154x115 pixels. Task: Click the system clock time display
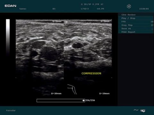(144, 9)
